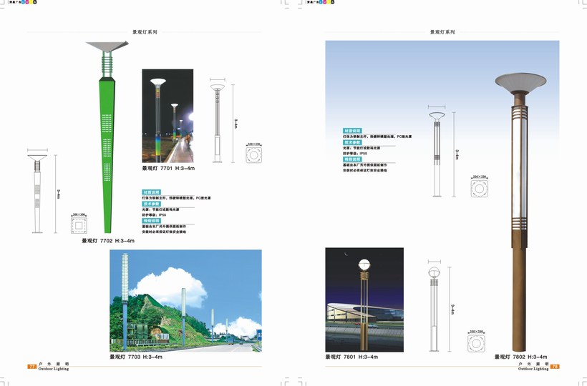This screenshot has width=587, height=386.
Task: Select the caption 景观灯 7801 H:3-4m
Action: click(351, 357)
